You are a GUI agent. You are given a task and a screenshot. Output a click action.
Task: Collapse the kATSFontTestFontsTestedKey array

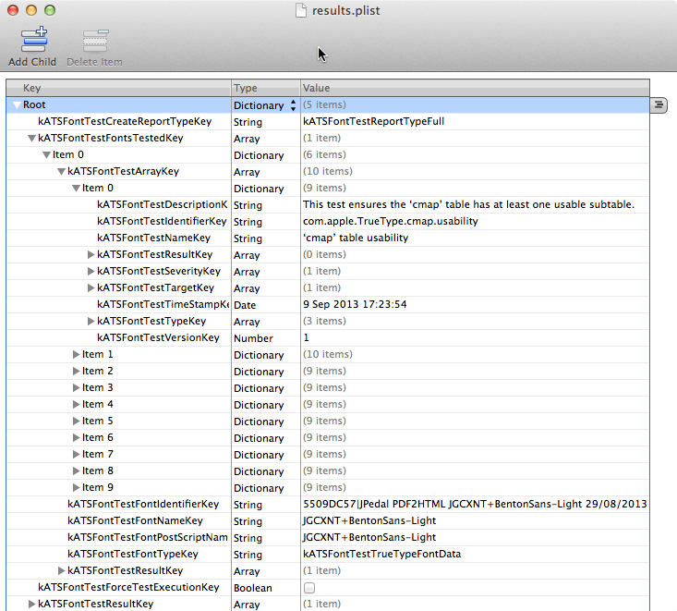click(32, 139)
